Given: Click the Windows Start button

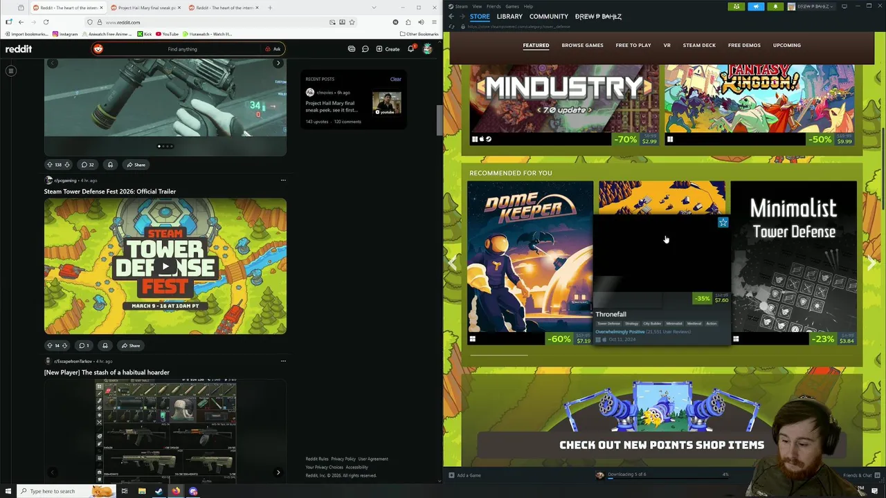Looking at the screenshot, I should (x=8, y=491).
